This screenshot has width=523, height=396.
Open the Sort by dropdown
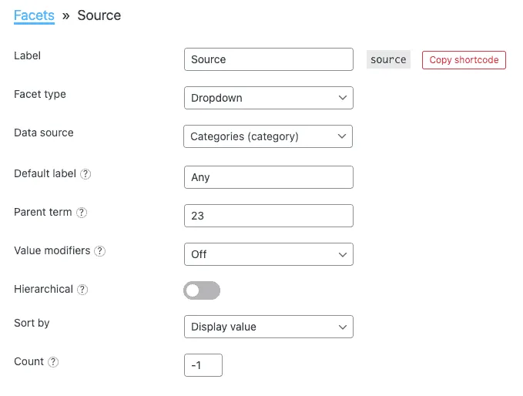(269, 327)
